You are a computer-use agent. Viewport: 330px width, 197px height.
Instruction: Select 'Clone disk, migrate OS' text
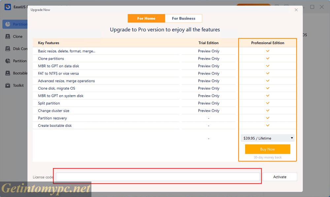point(56,88)
